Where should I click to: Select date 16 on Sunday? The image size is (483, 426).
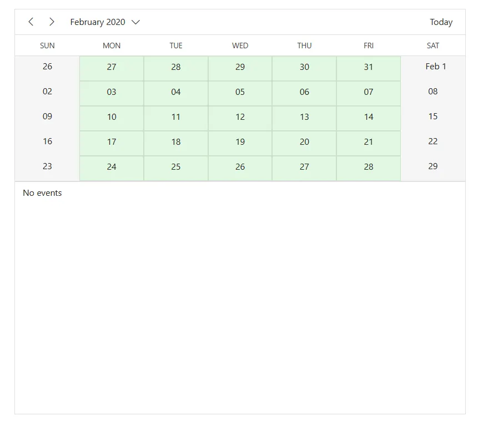[x=47, y=143]
